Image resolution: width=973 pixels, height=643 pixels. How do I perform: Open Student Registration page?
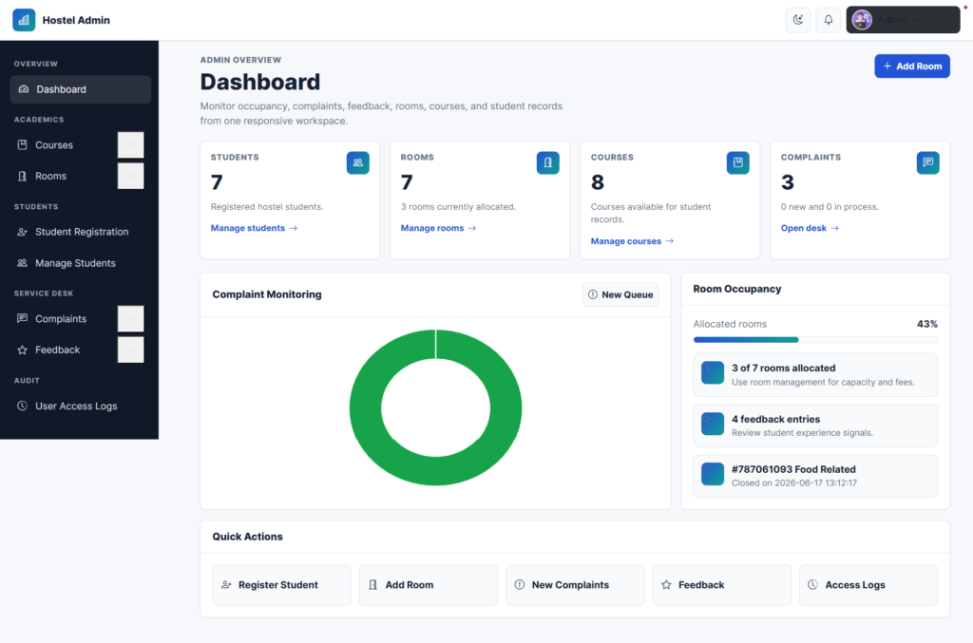tap(81, 232)
